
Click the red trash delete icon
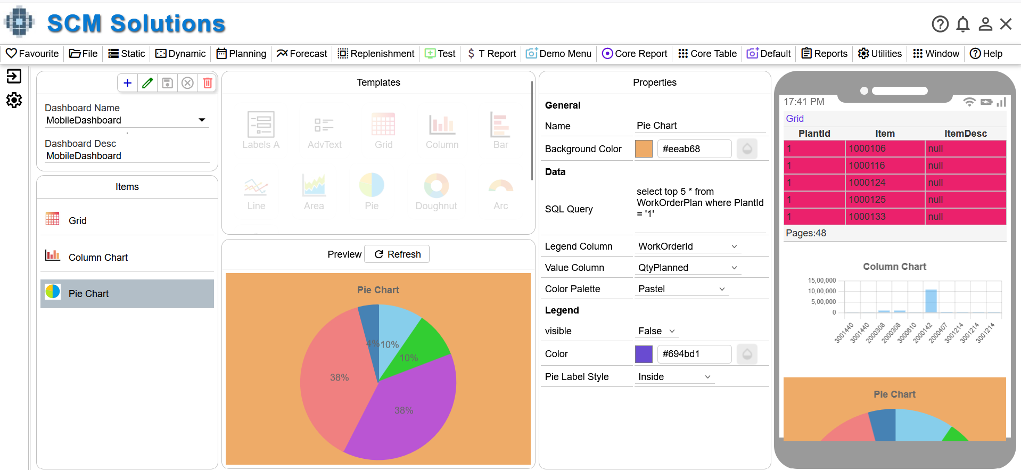pyautogui.click(x=208, y=83)
